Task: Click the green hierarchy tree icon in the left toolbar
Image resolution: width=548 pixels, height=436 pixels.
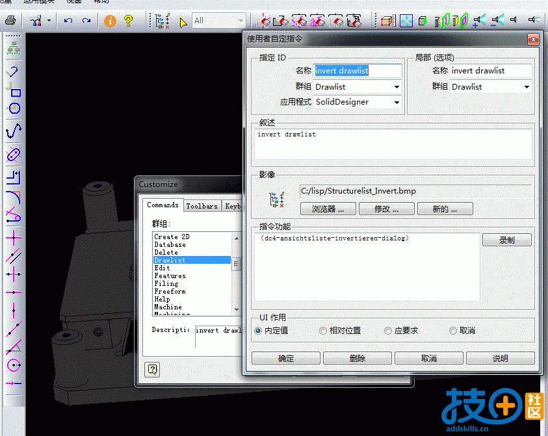Action: [x=14, y=49]
